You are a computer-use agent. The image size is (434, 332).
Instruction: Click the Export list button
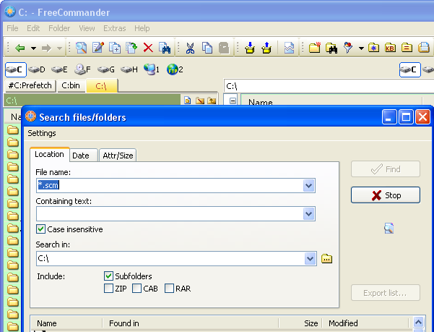pos(386,293)
